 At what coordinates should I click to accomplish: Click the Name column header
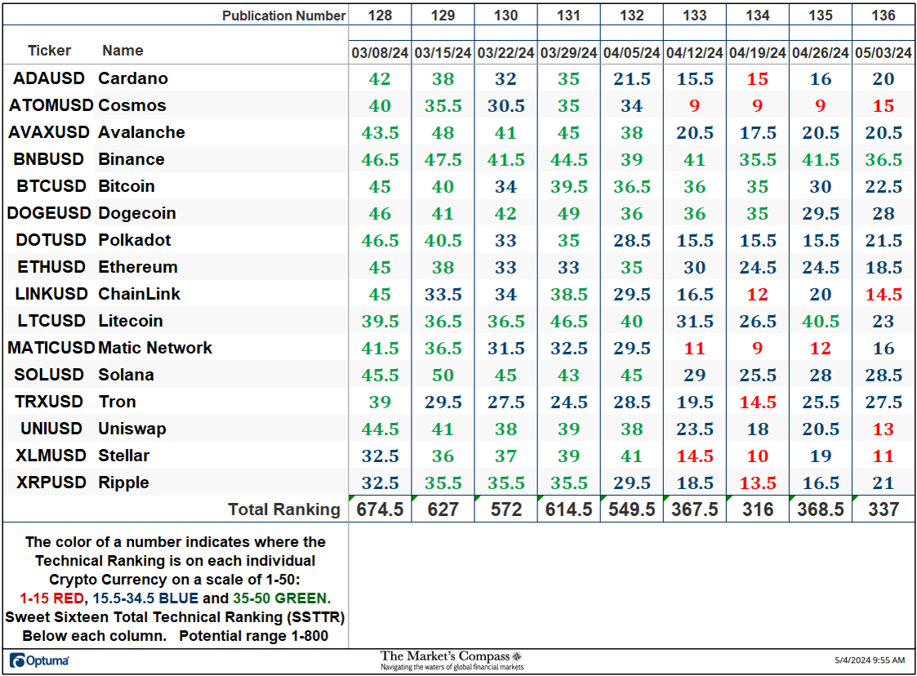point(122,51)
